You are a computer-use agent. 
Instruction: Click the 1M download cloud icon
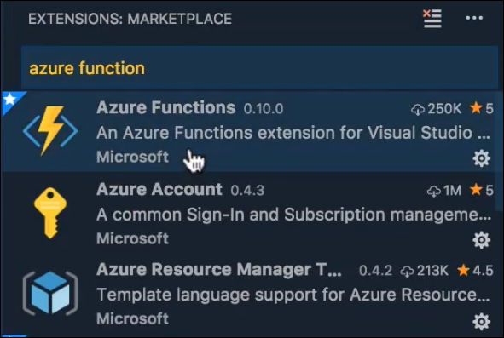click(433, 191)
